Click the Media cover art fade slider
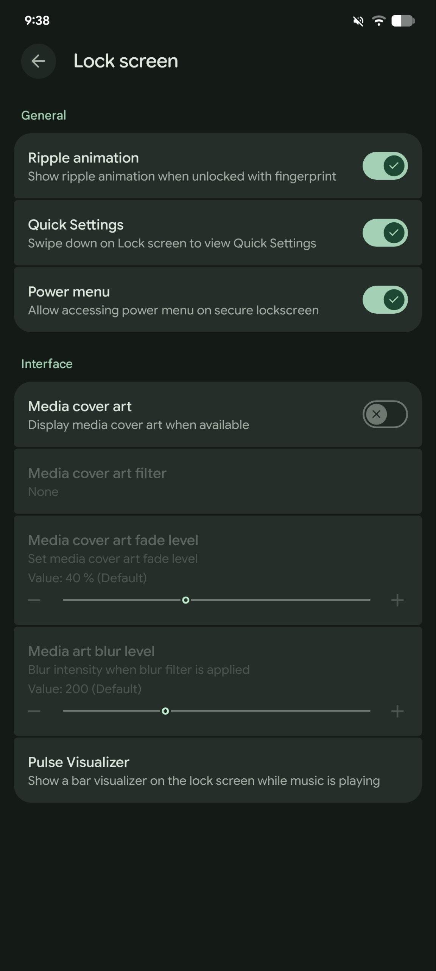 click(x=216, y=600)
